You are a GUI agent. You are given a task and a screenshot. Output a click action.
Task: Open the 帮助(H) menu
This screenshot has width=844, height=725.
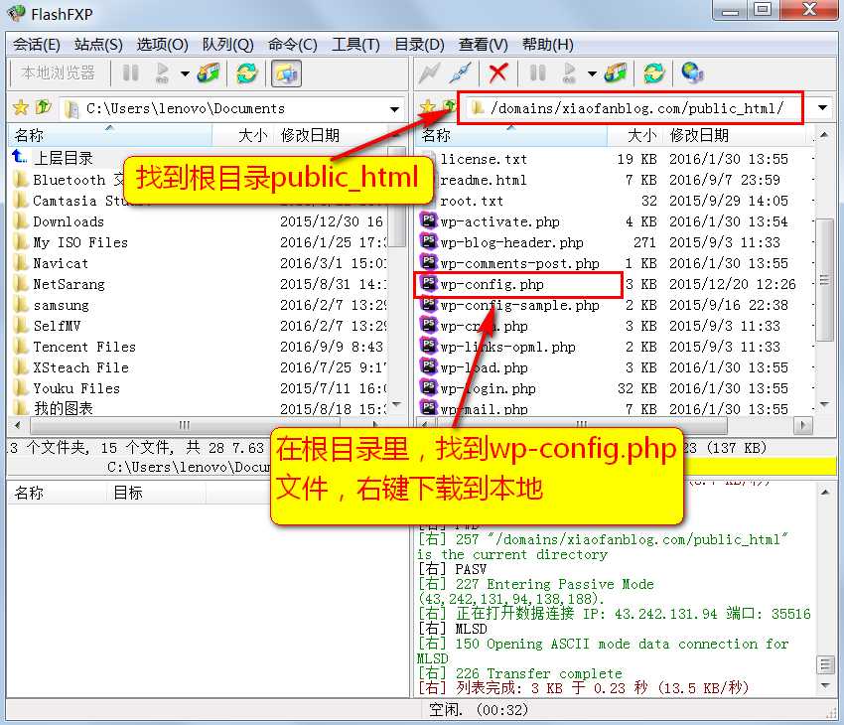(x=547, y=45)
